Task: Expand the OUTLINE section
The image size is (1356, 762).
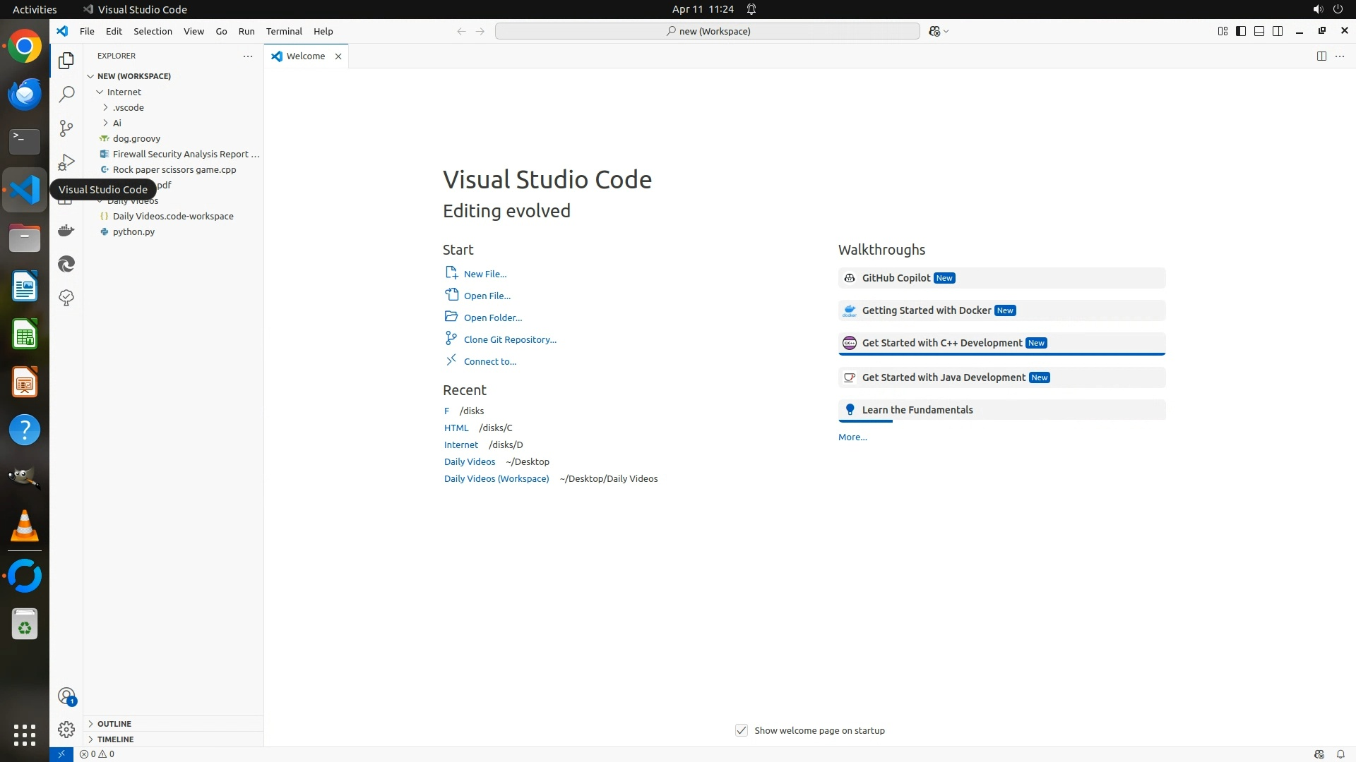Action: tap(114, 724)
